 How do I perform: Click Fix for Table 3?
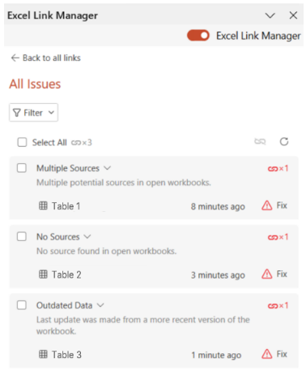tap(282, 354)
